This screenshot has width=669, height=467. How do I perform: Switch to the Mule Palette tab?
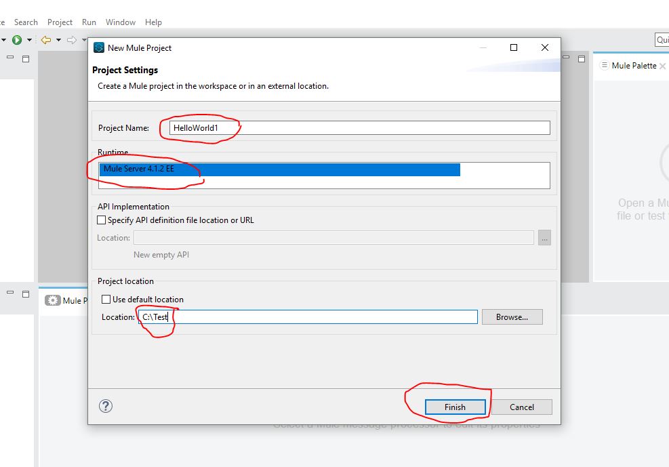(x=634, y=66)
